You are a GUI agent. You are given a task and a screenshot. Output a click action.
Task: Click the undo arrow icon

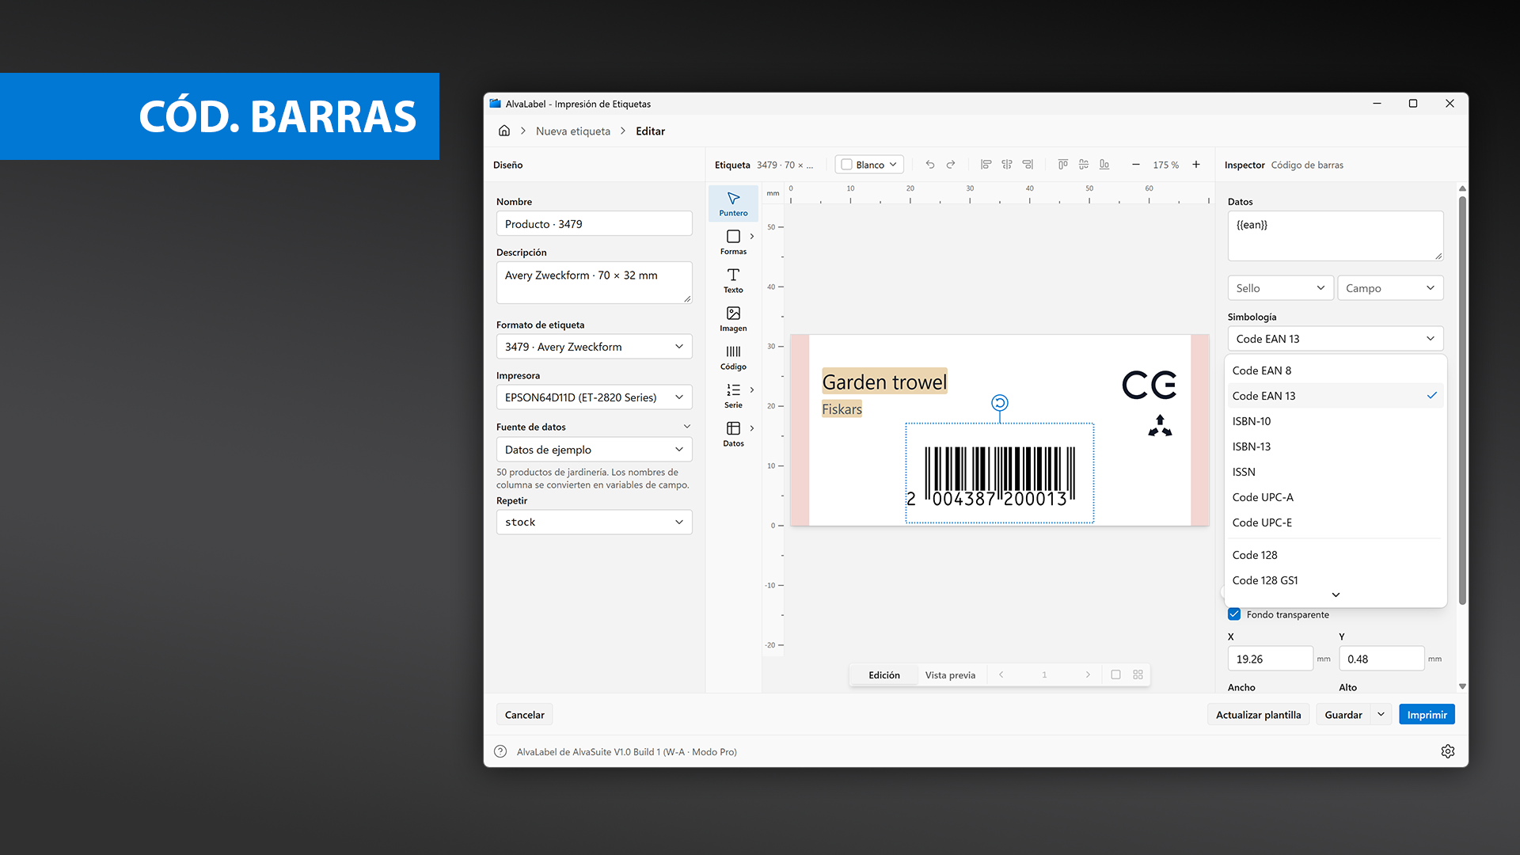pos(930,165)
